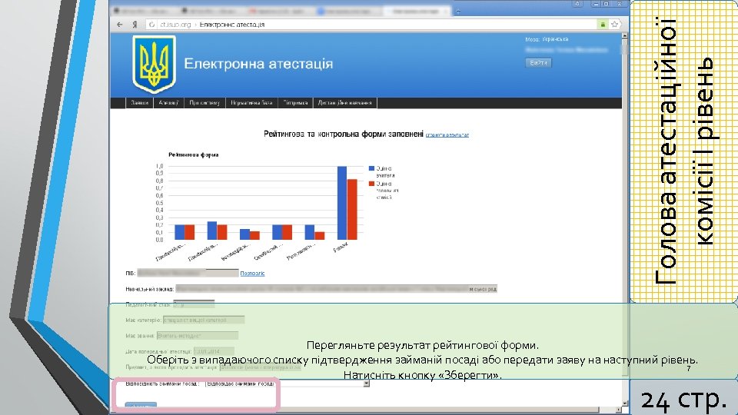Click the Навчальний заклад field
This screenshot has height=415, width=738.
pyautogui.click(x=337, y=289)
